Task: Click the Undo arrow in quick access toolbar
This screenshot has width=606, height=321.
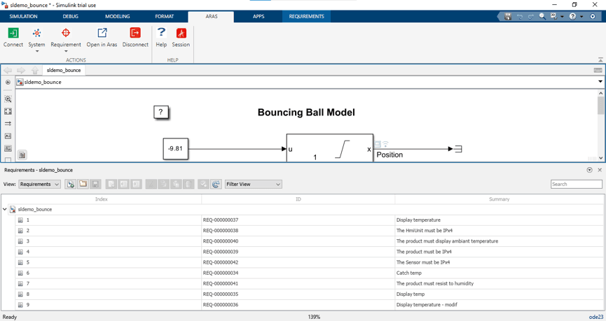Action: [x=520, y=16]
